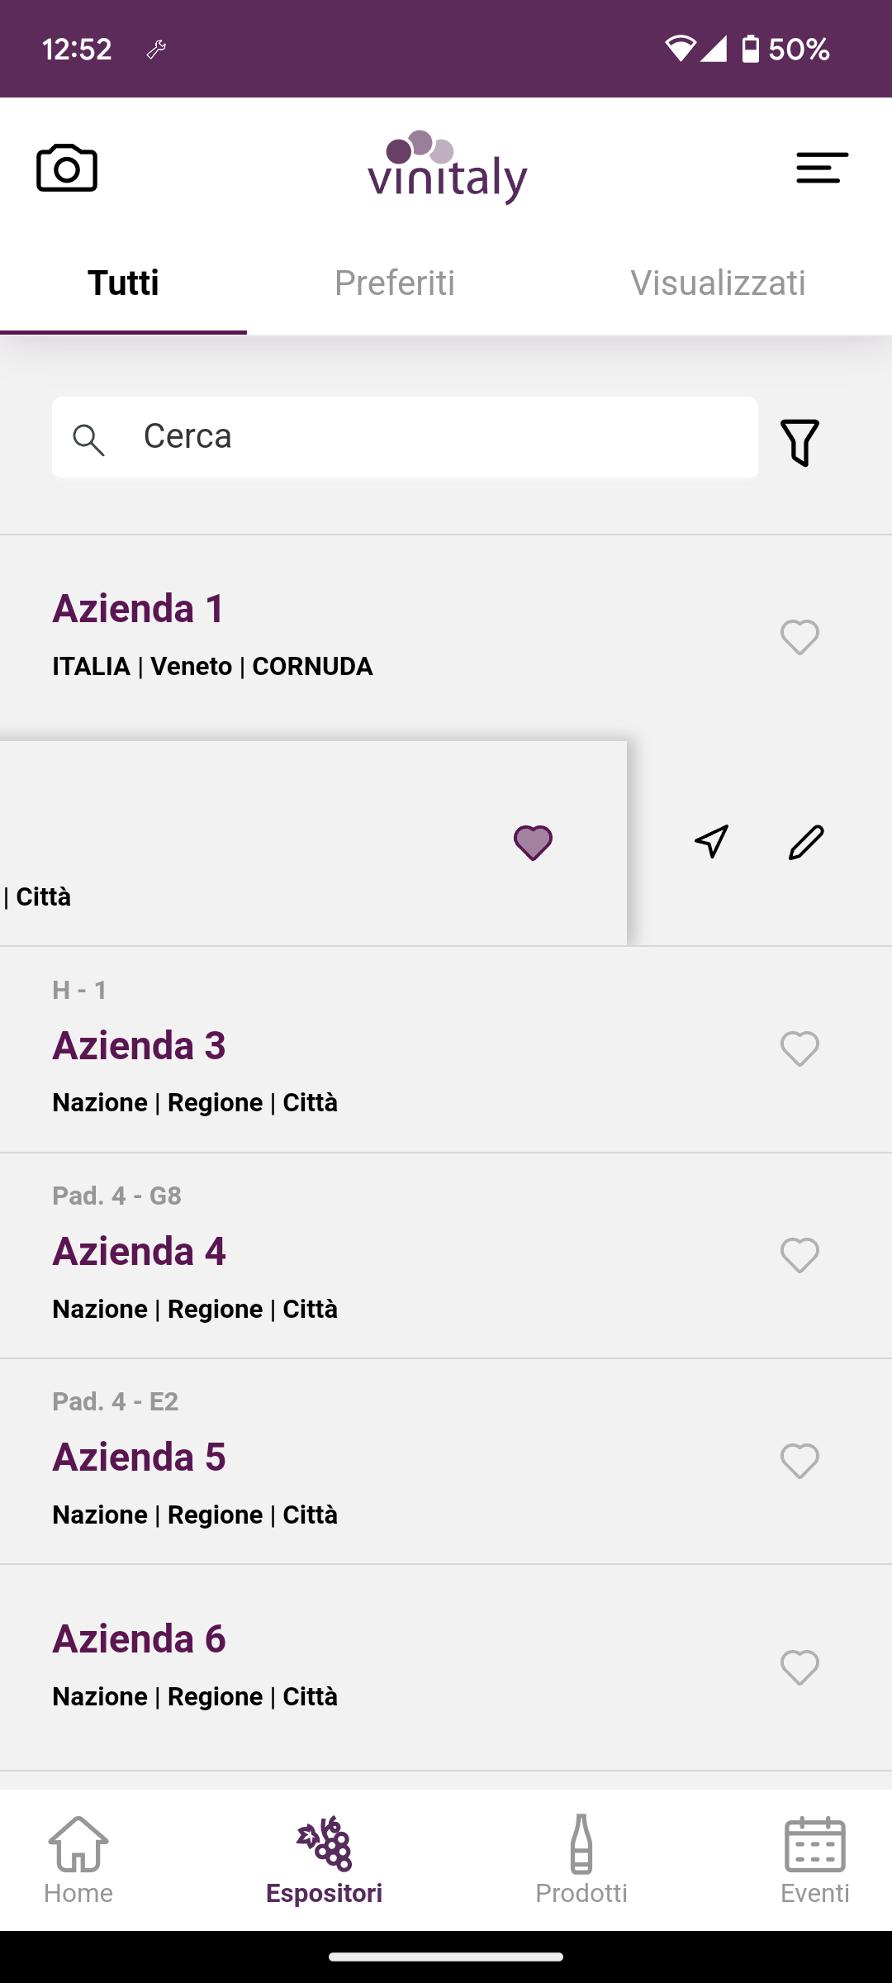
Task: Tap the navigation arrow icon
Action: pyautogui.click(x=711, y=842)
